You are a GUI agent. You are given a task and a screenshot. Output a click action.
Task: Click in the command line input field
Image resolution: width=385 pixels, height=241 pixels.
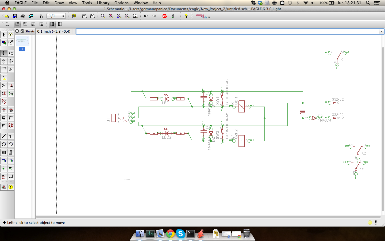pyautogui.click(x=227, y=32)
